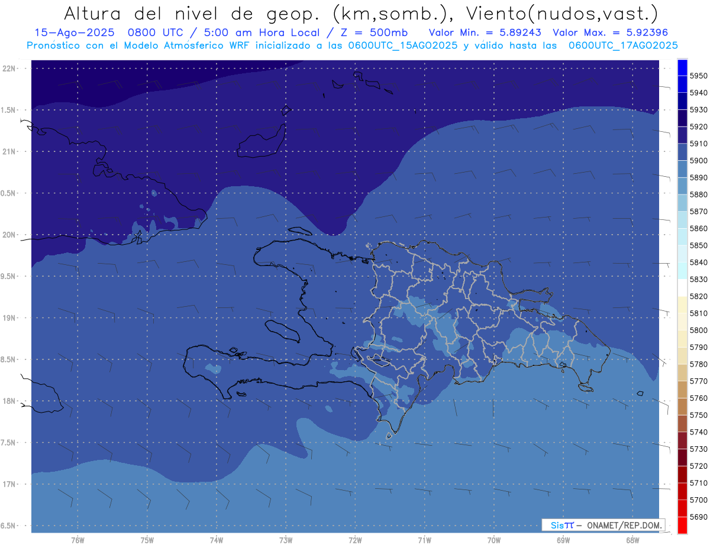Click the "5720" value on the color scale

point(699,466)
